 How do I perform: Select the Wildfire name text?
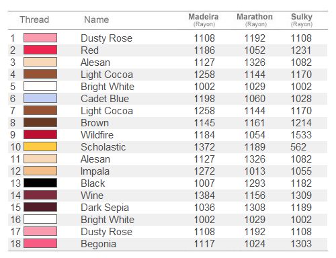click(97, 135)
